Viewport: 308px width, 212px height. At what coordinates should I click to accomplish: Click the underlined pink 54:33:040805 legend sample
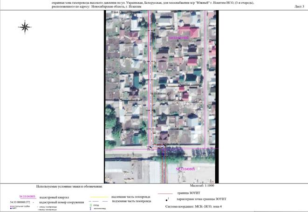(x=27, y=197)
